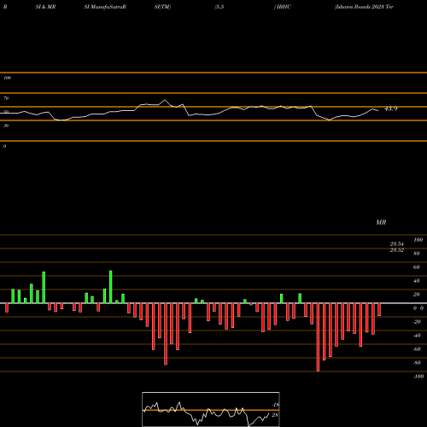The image size is (427, 427).
Task: Click the MR axis label 80
Action: pos(416,254)
